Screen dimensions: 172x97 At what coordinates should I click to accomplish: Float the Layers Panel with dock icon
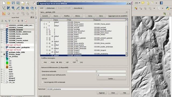31,17
